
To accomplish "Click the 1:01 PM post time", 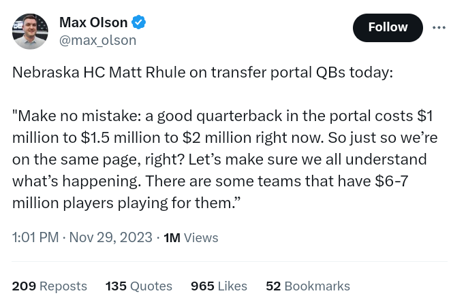I will [34, 237].
